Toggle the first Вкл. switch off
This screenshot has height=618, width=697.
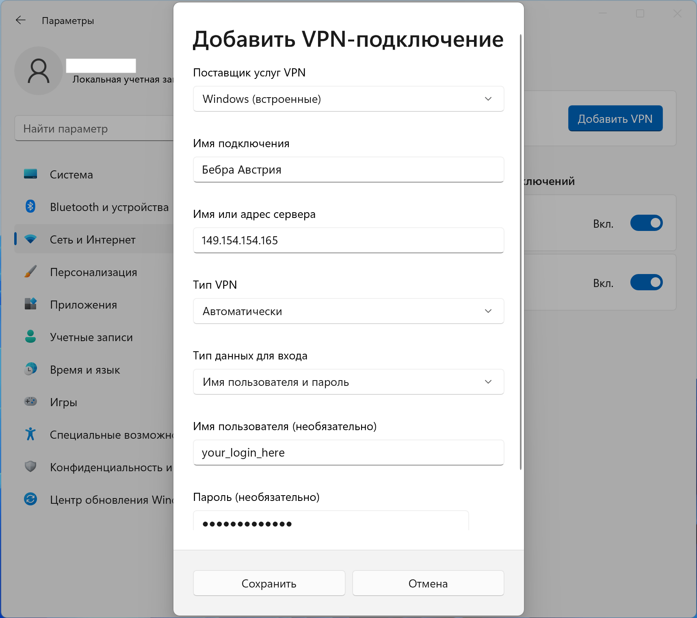646,223
